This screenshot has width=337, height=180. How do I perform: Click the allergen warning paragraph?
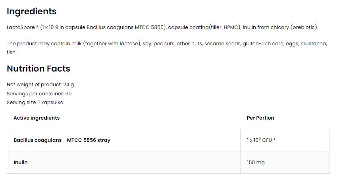(x=167, y=44)
